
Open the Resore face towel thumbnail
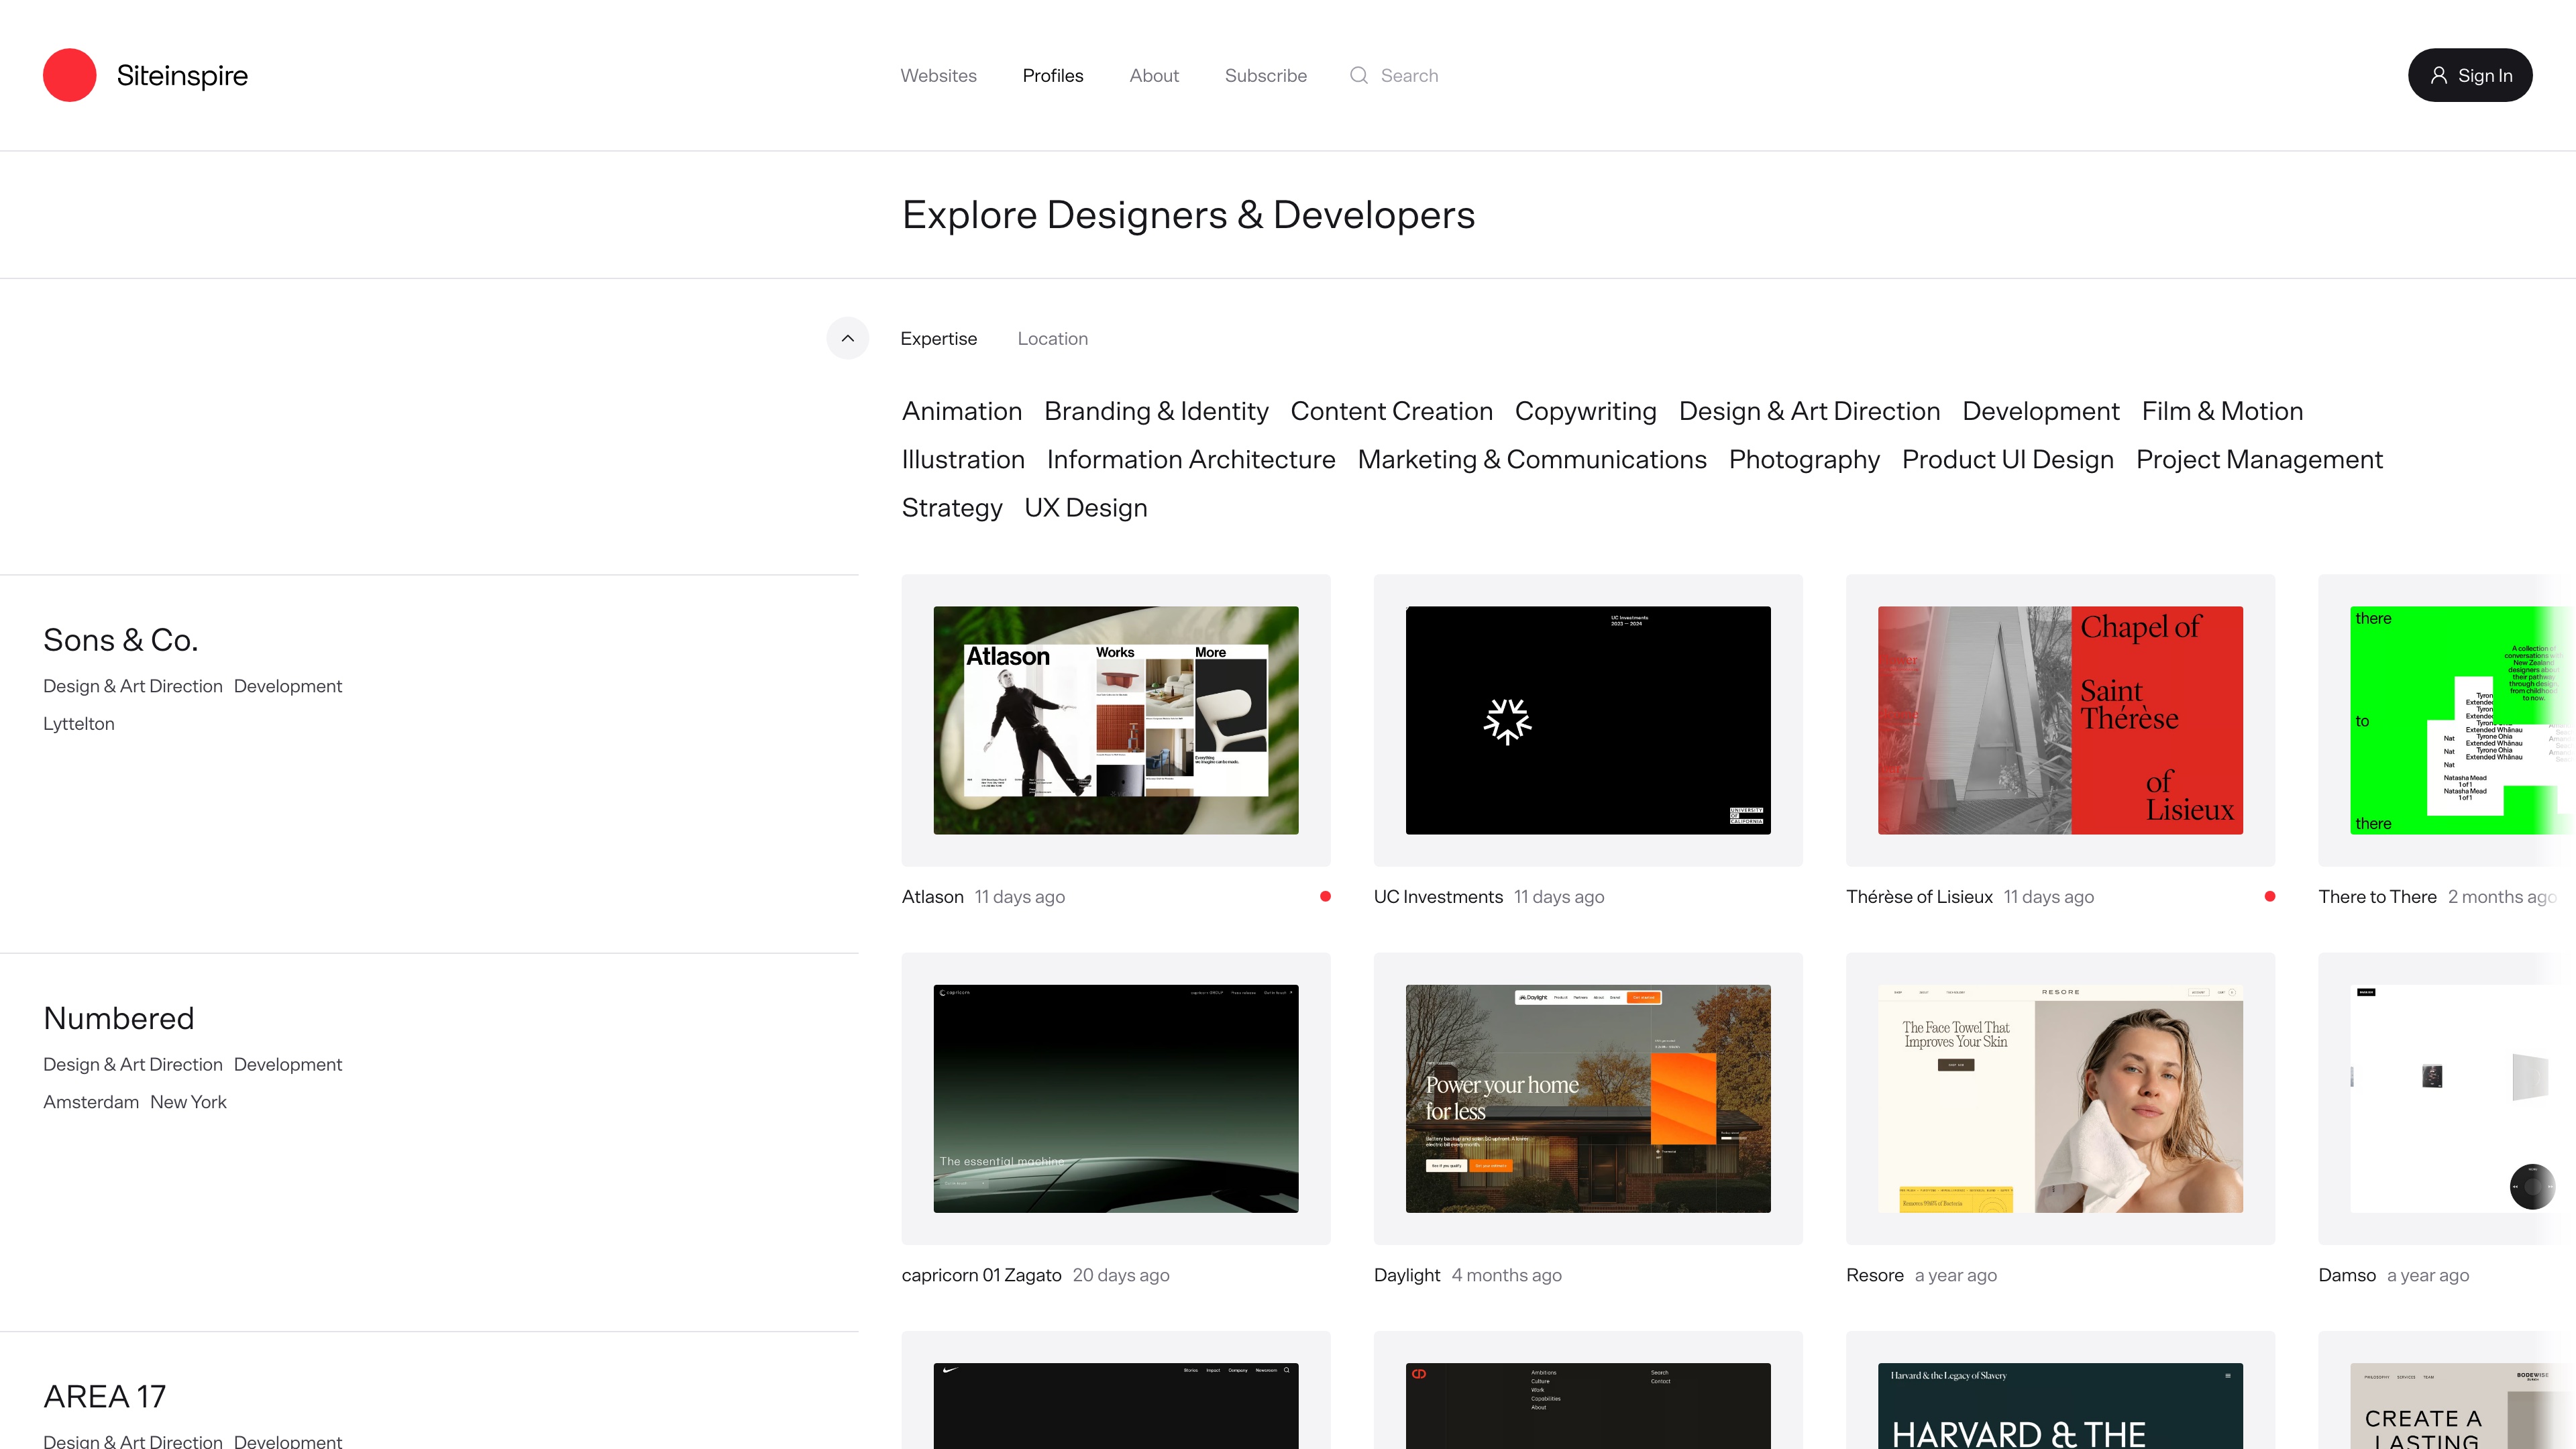pos(2060,1098)
